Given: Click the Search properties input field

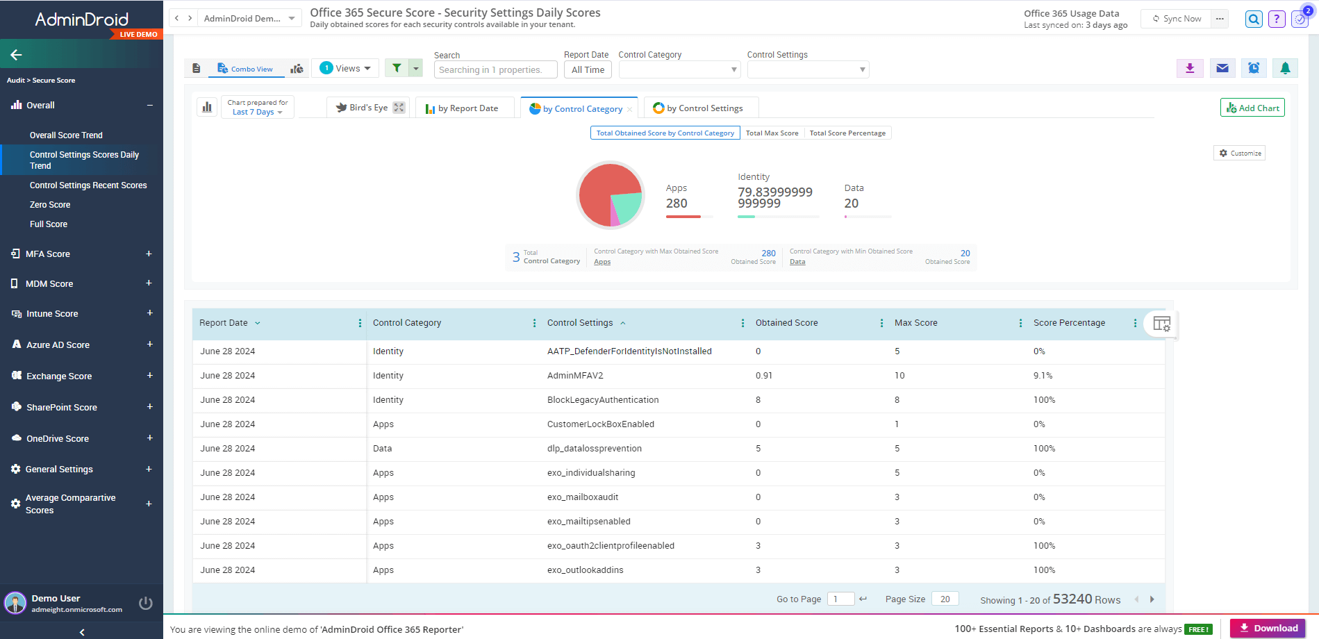Looking at the screenshot, I should pyautogui.click(x=495, y=69).
